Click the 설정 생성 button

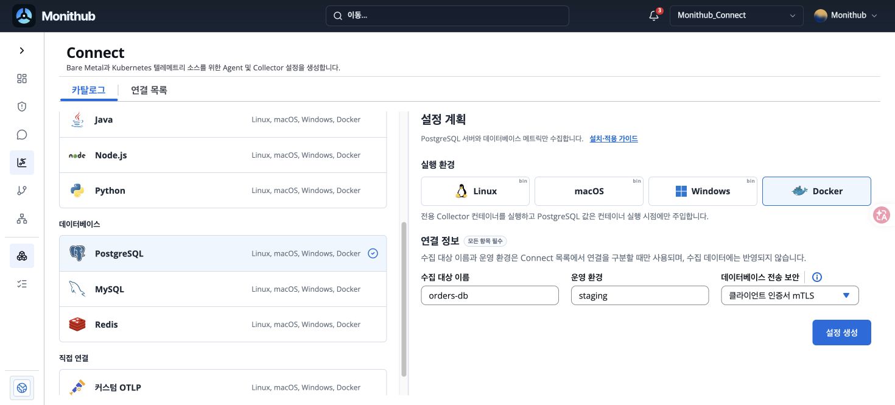click(841, 333)
